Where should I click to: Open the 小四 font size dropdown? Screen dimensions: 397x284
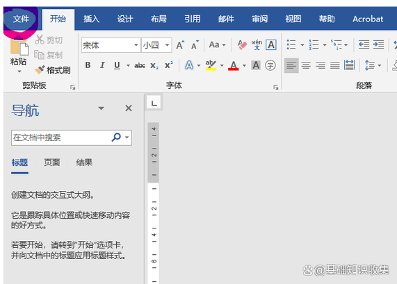click(x=167, y=45)
